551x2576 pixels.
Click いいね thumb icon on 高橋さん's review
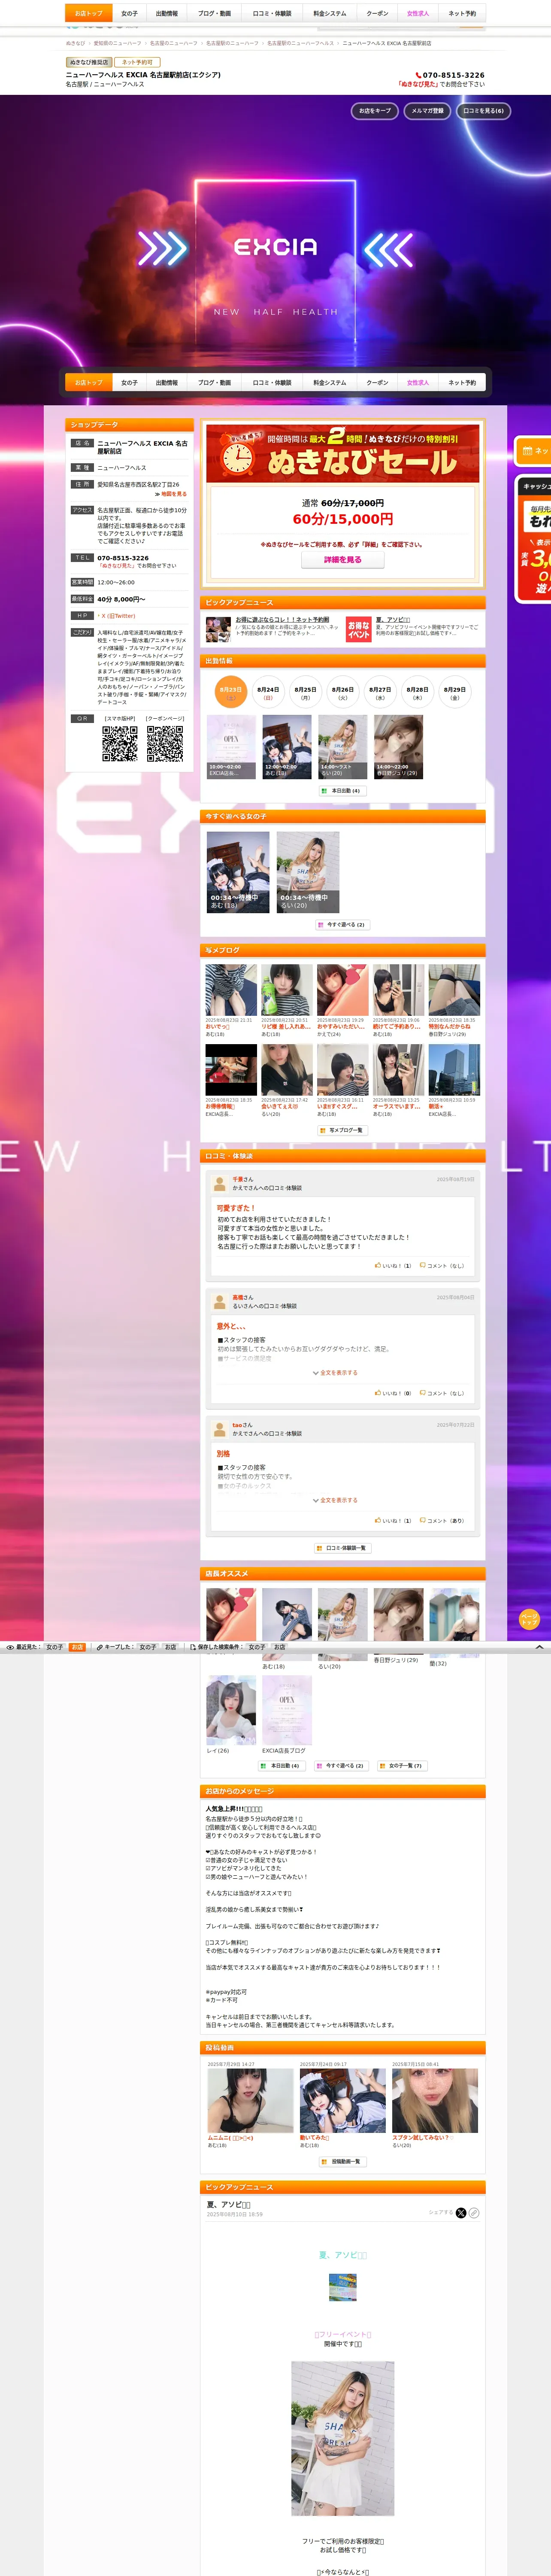click(x=378, y=1393)
